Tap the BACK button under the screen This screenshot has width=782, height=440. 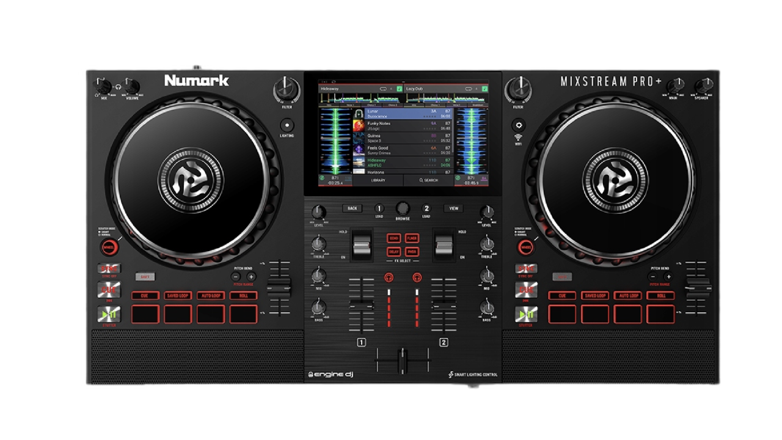352,208
